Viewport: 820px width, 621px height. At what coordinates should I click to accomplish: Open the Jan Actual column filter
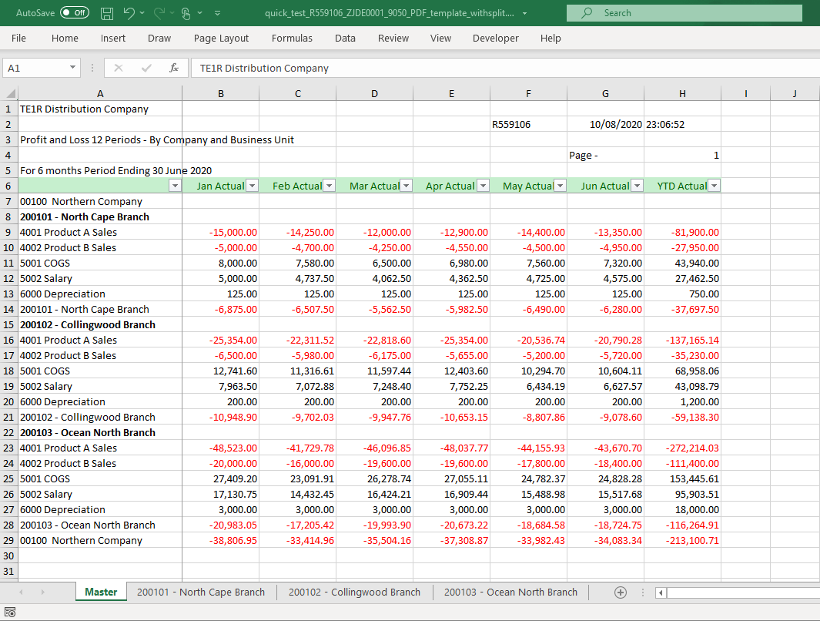tap(252, 185)
